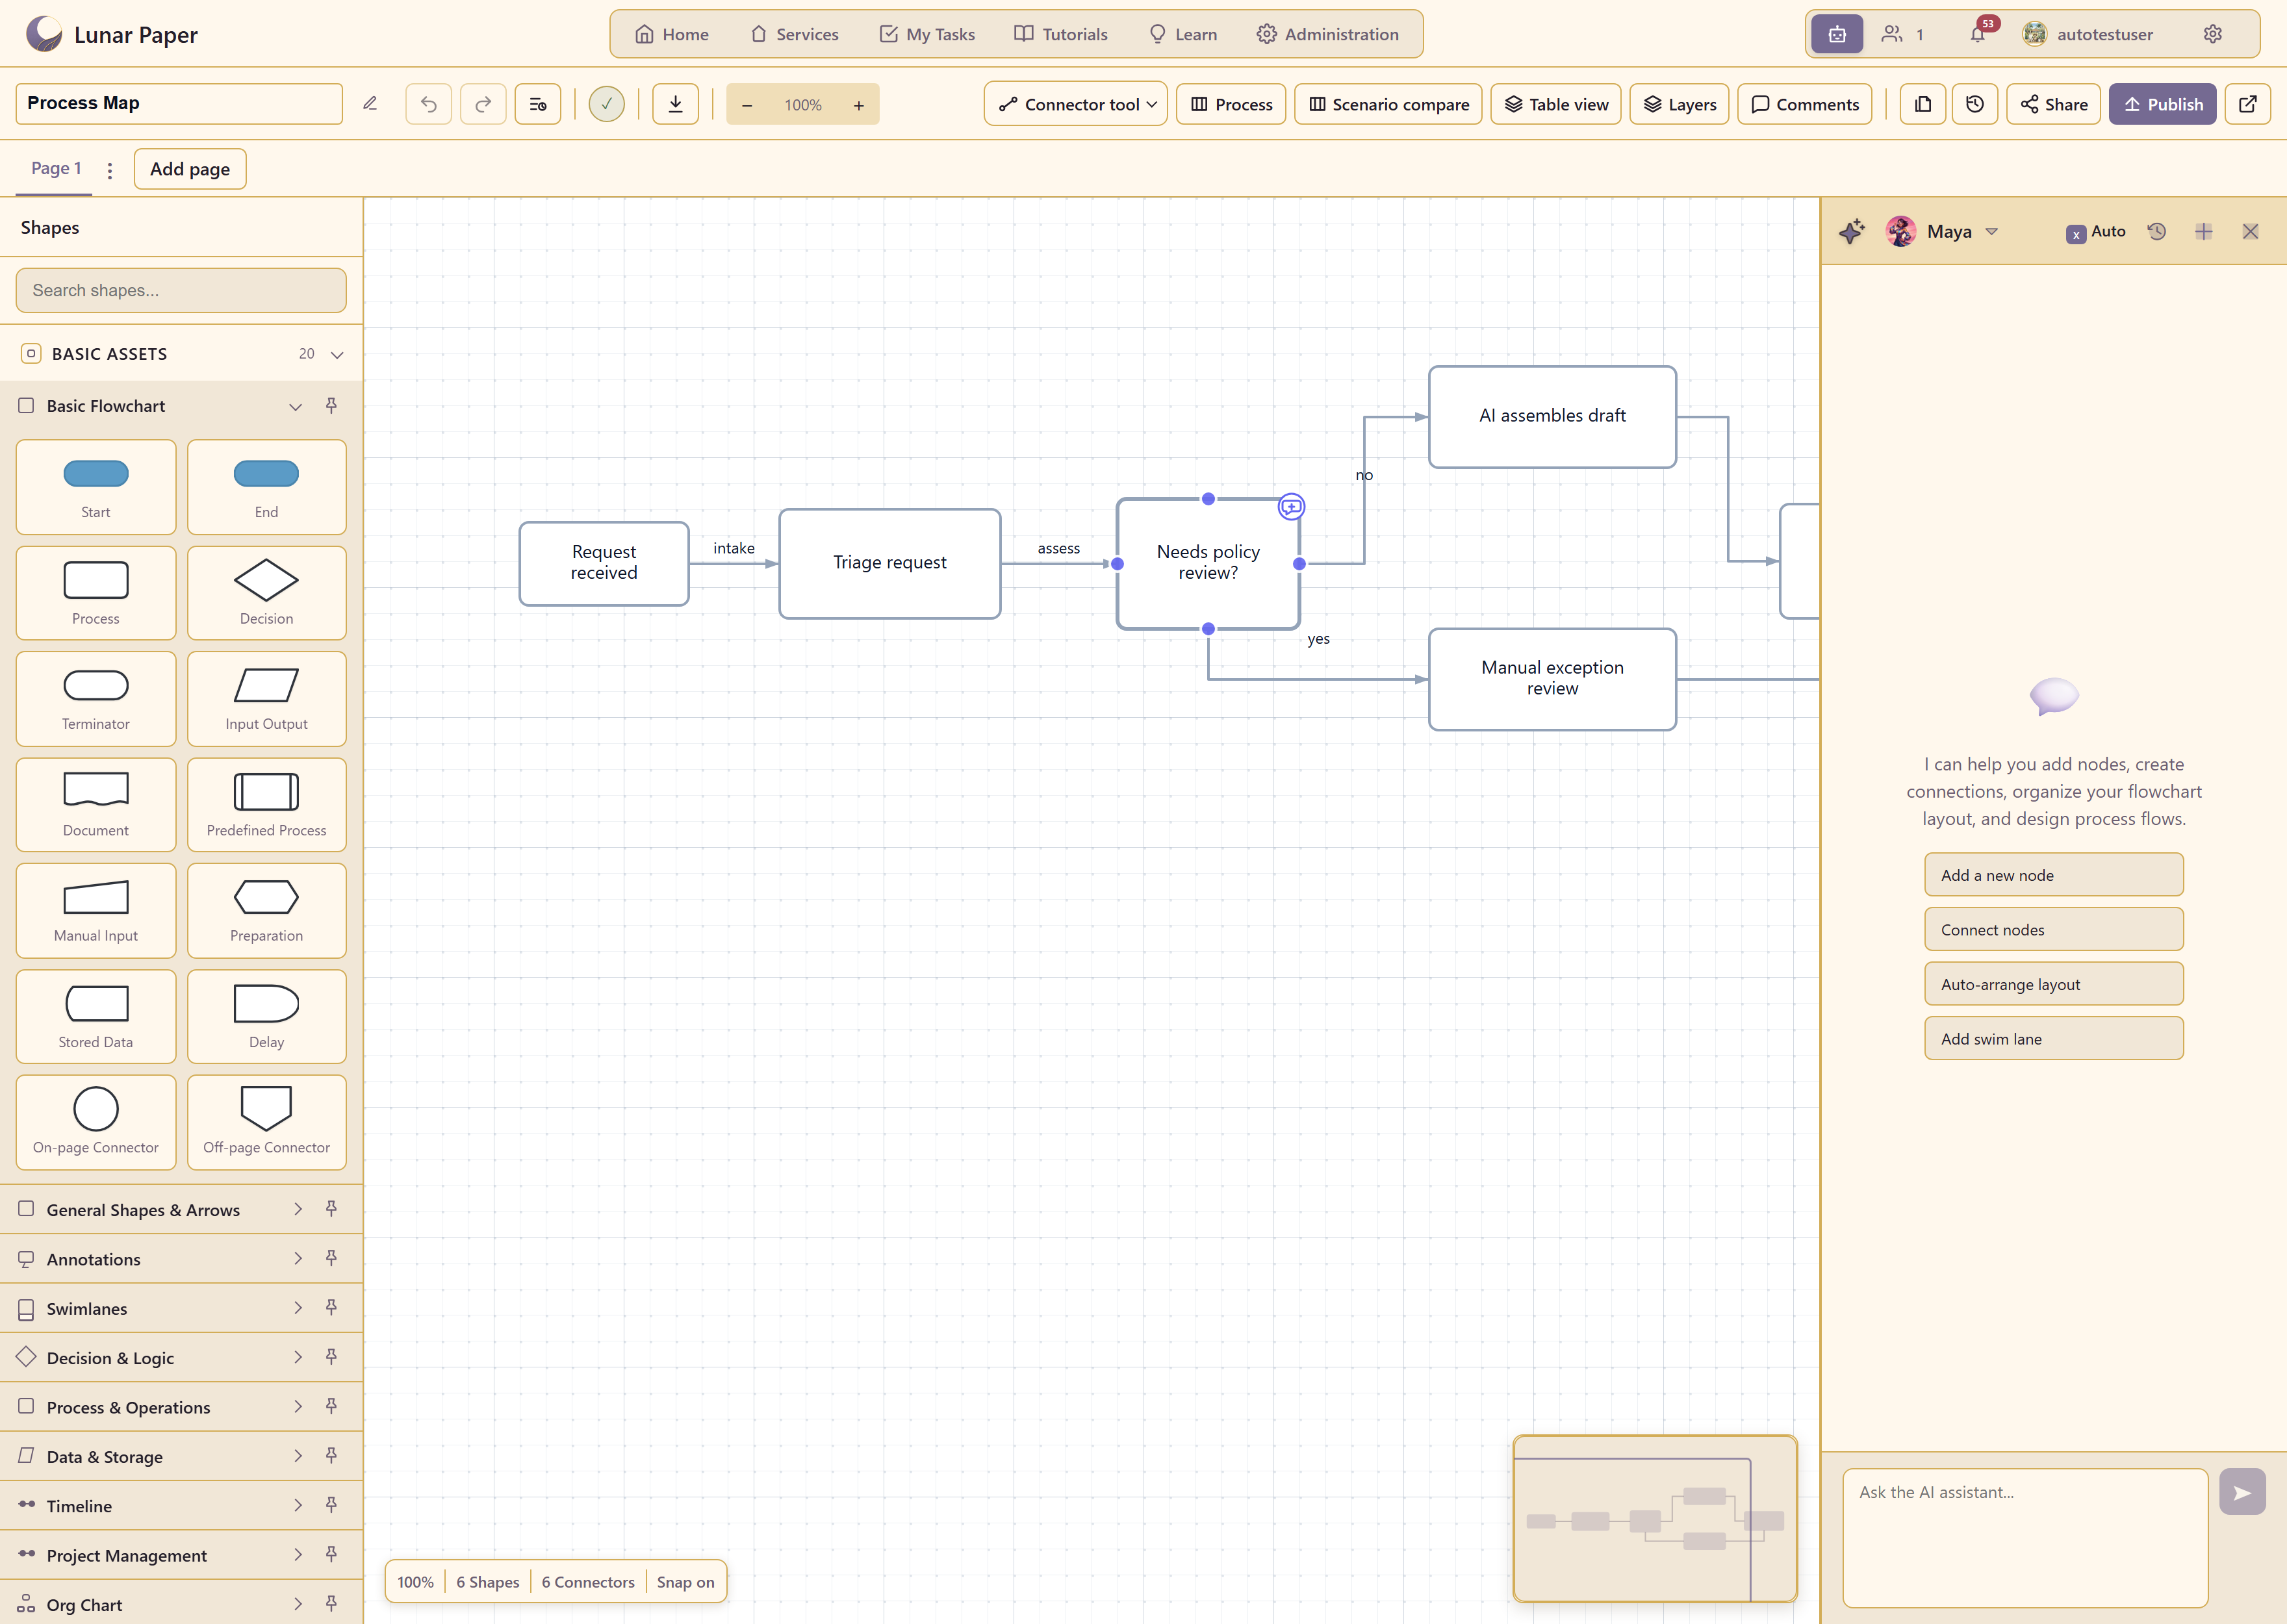Toggle the Auto mode switch

click(x=2096, y=232)
